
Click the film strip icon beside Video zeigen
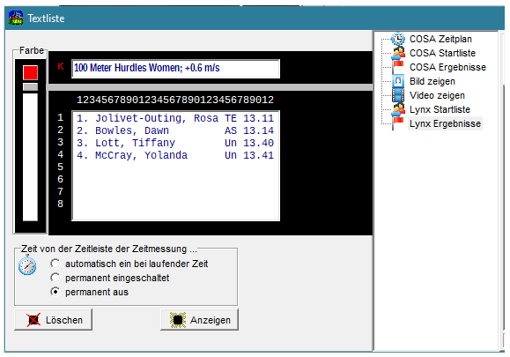pos(398,95)
